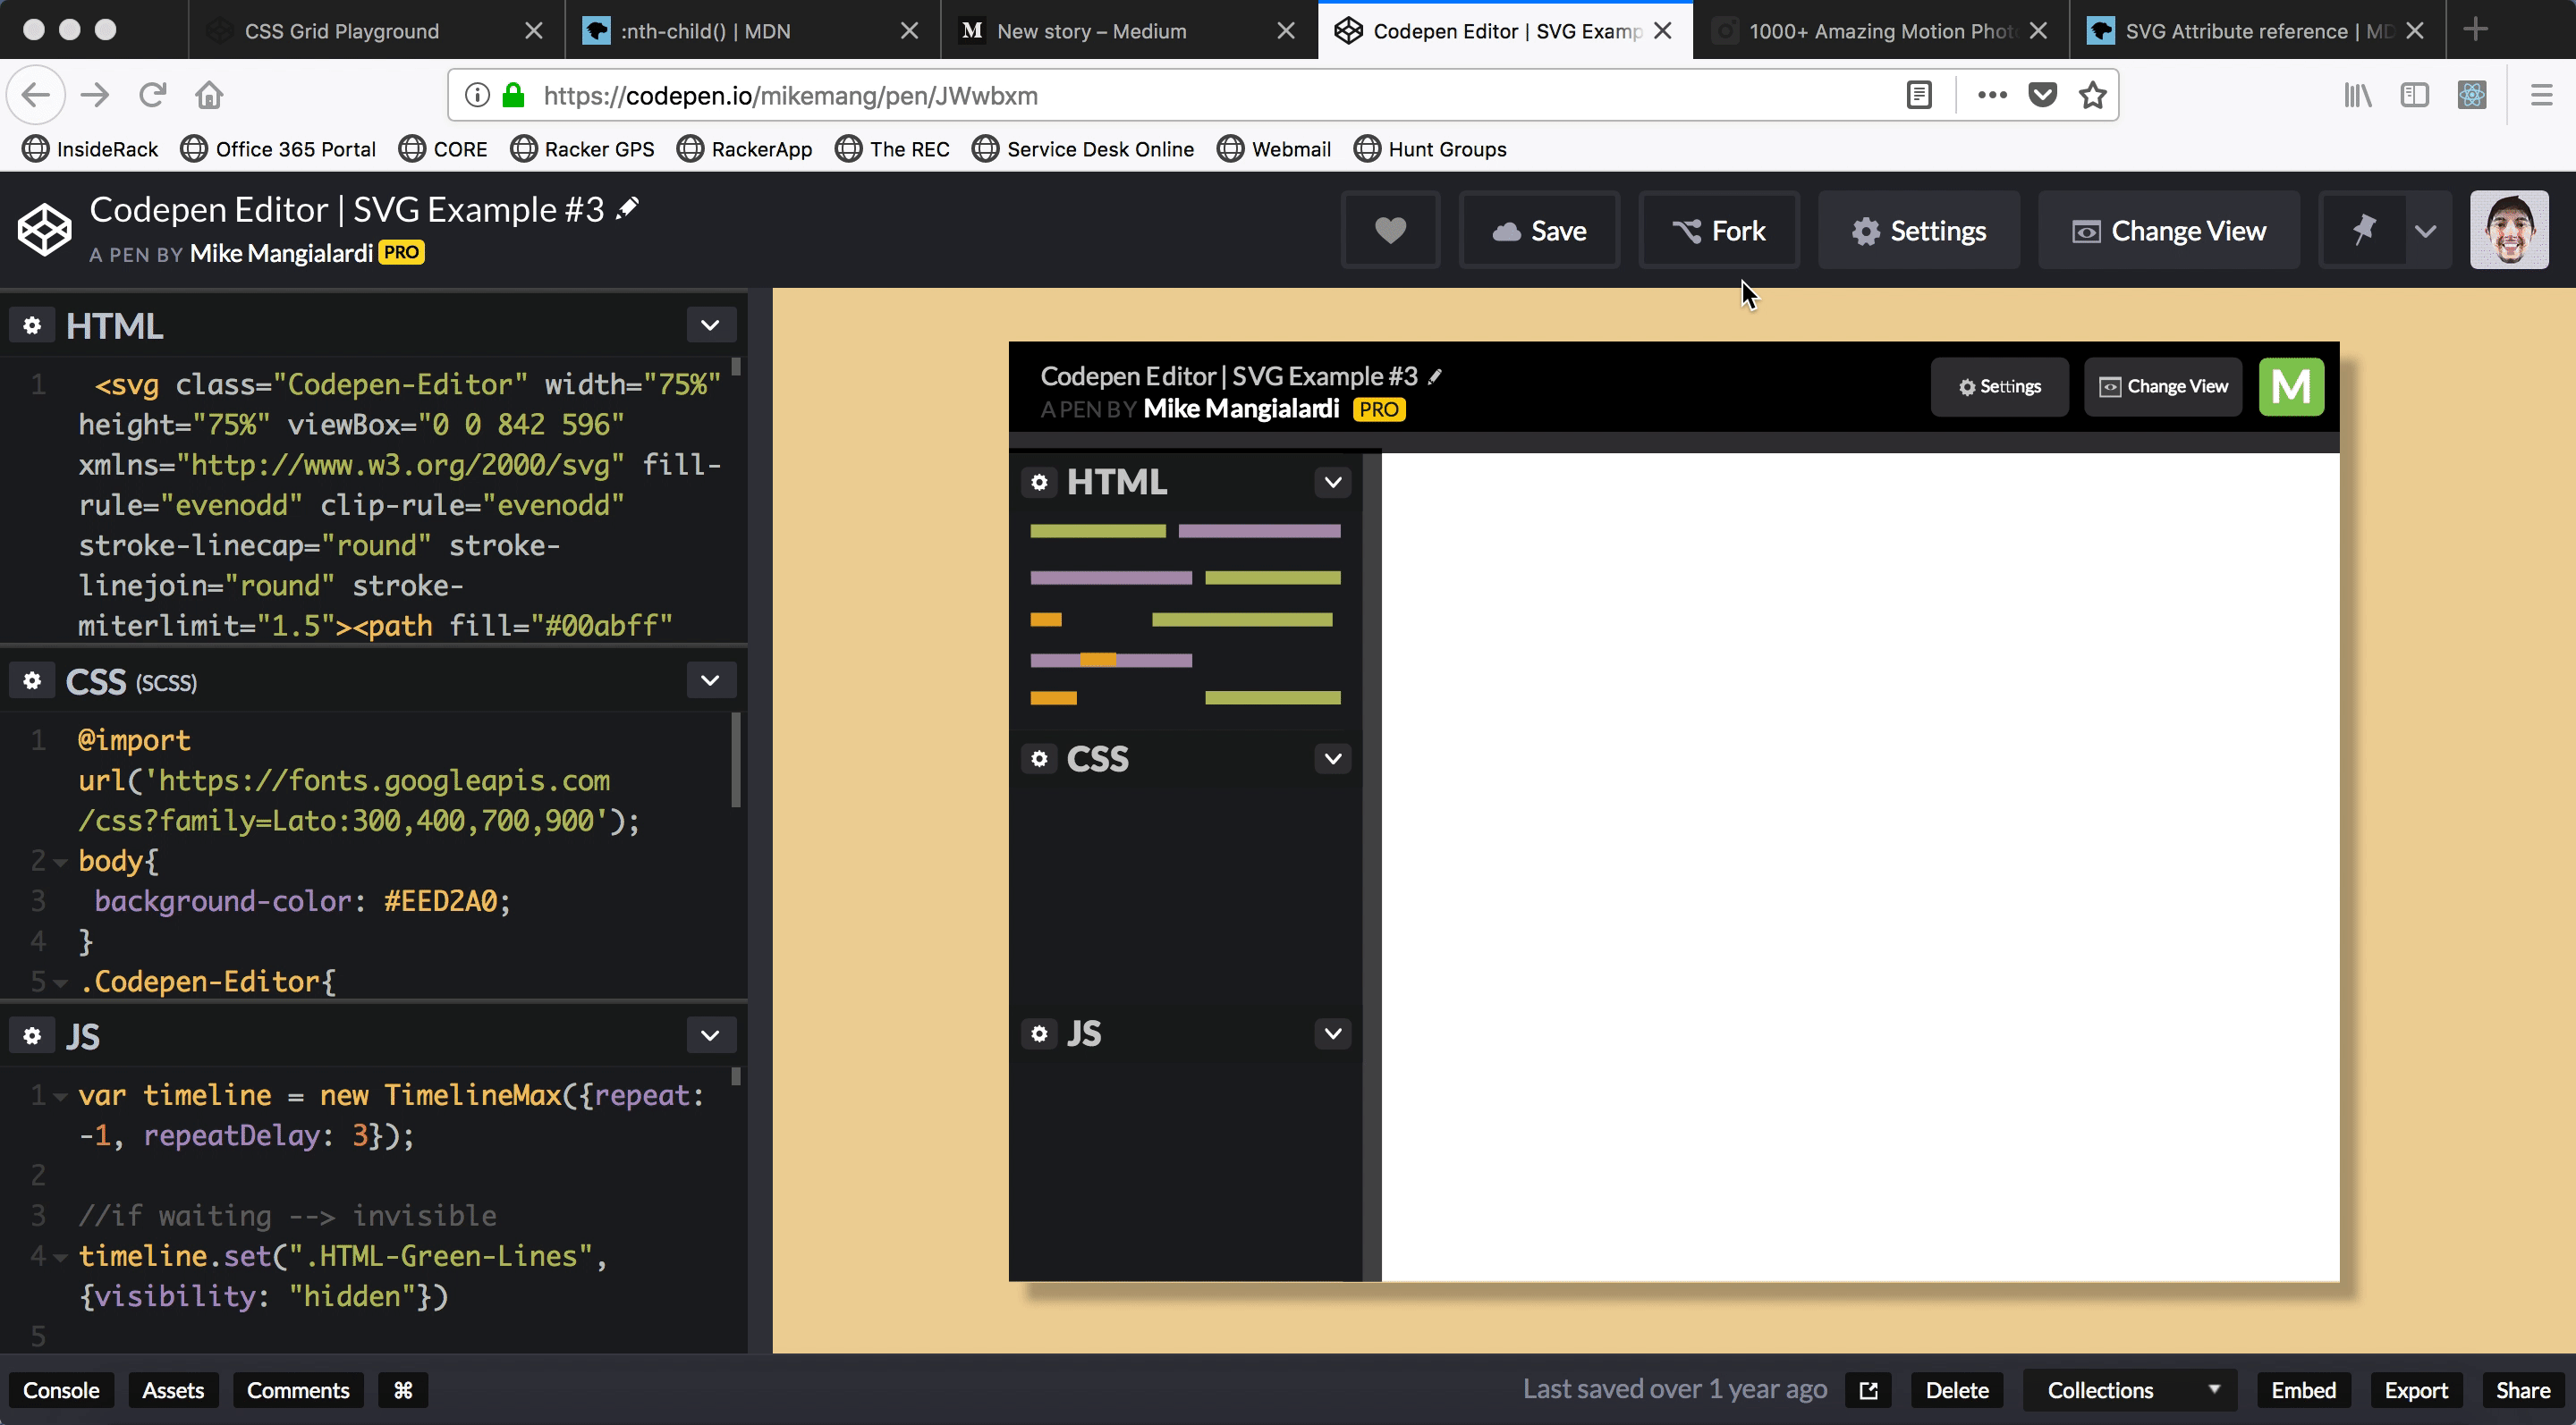This screenshot has width=2576, height=1425.
Task: Select the CSS SCSS tab
Action: (130, 681)
